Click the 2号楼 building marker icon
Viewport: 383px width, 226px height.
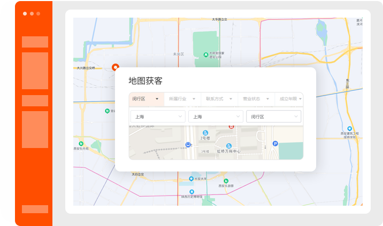[x=205, y=133]
